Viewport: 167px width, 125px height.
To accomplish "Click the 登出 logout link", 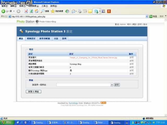I will coord(145,24).
